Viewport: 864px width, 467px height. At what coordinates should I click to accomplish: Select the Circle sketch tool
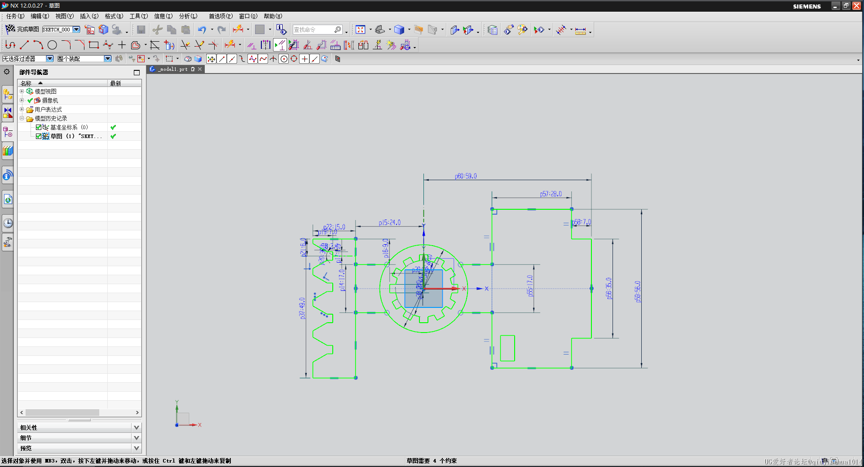pyautogui.click(x=52, y=45)
